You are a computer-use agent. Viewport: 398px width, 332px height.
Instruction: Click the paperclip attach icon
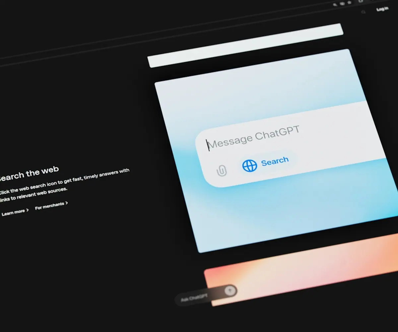tap(222, 171)
